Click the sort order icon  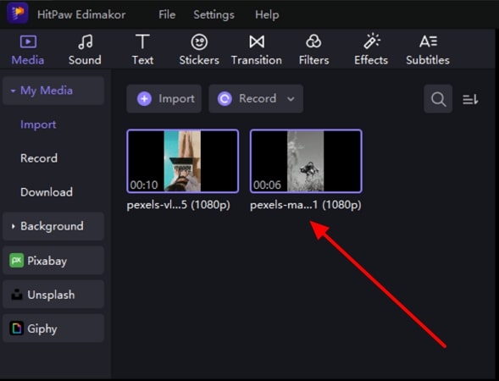click(470, 99)
